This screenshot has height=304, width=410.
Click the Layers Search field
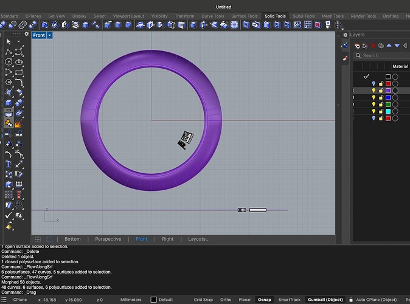(x=382, y=55)
